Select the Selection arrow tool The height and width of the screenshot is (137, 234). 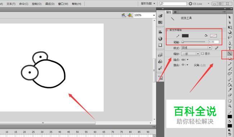(230, 17)
